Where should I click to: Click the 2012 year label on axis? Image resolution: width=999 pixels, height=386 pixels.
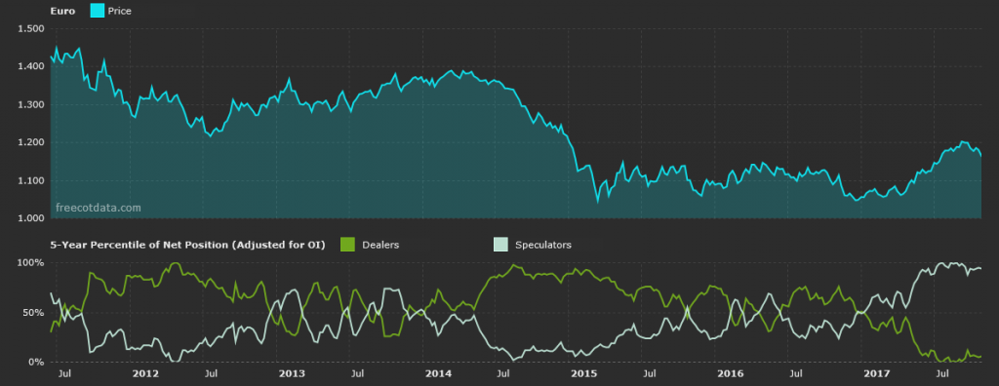click(x=144, y=374)
